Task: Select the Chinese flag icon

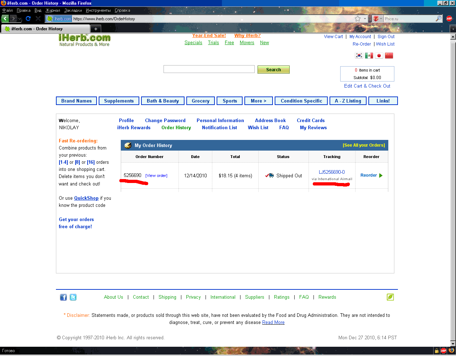Action: [x=389, y=56]
